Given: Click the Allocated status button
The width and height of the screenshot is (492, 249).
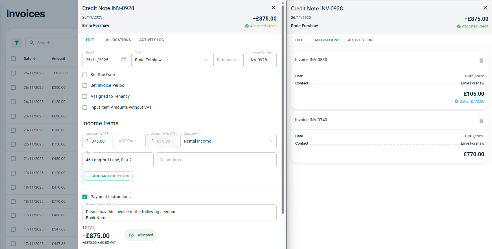Looking at the screenshot, I should [141, 235].
